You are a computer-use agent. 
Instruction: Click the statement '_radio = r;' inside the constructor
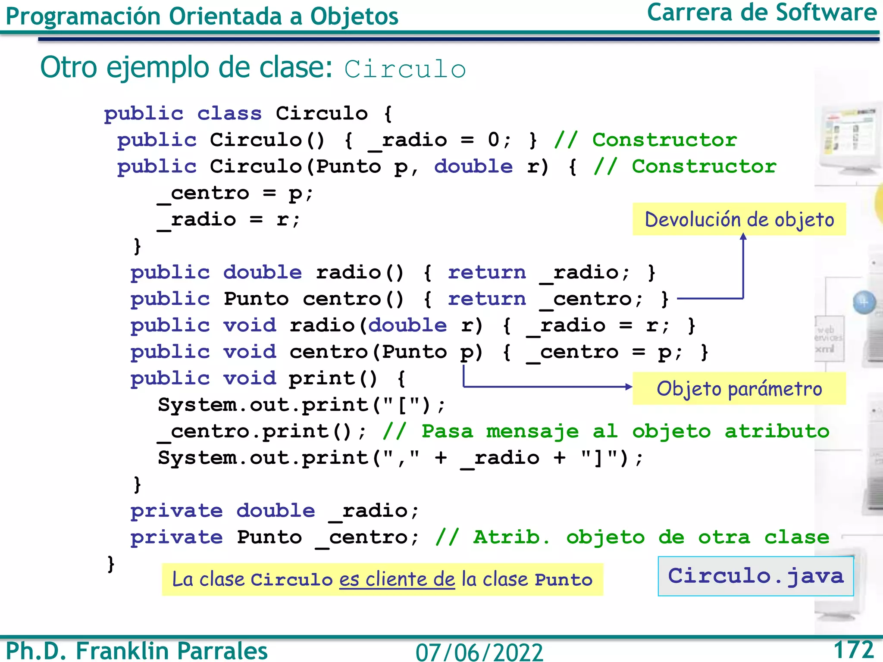[x=229, y=220]
